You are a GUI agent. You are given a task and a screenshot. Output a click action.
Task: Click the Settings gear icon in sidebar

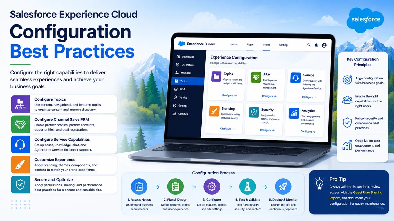click(175, 106)
